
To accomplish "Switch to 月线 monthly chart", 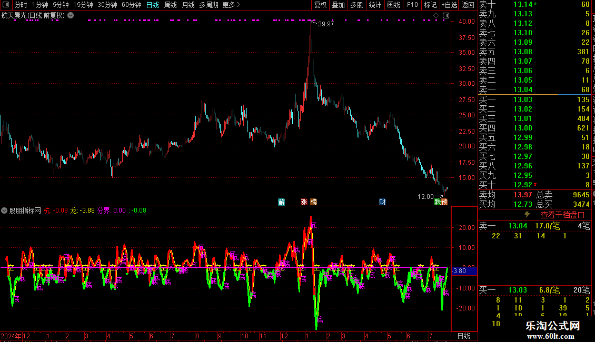I will point(188,5).
